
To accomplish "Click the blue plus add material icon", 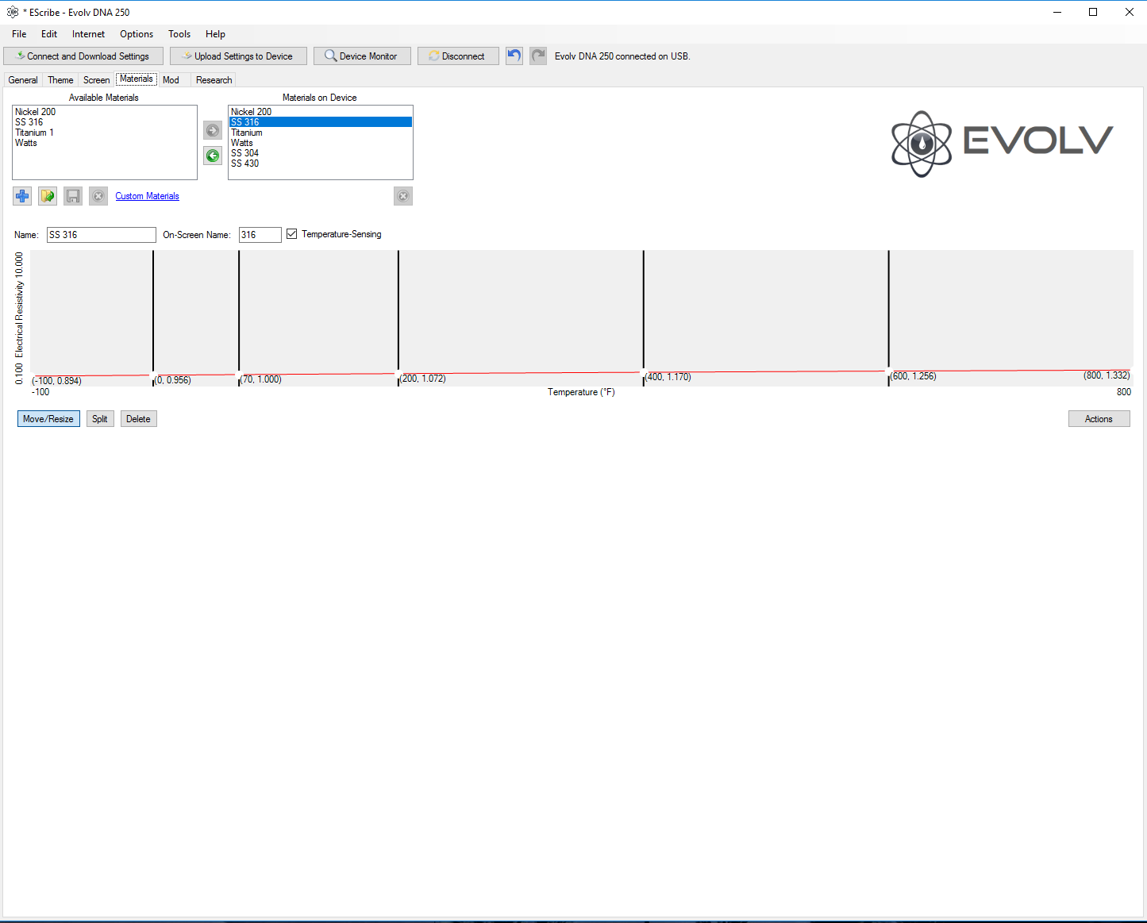I will pyautogui.click(x=22, y=196).
